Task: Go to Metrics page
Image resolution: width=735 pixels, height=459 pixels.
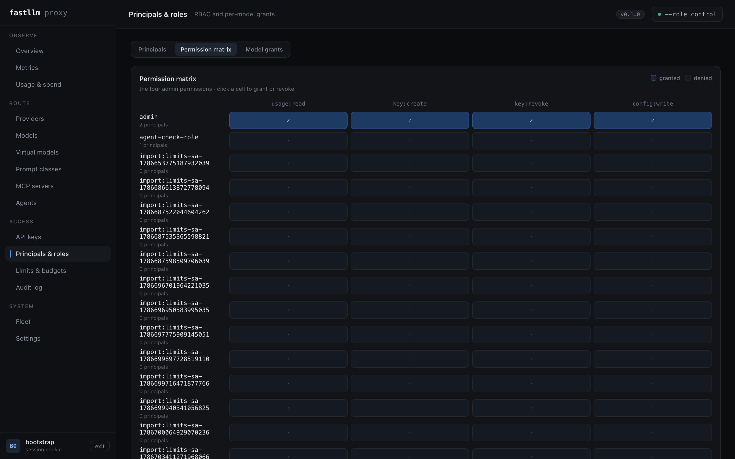Action: click(x=58, y=68)
